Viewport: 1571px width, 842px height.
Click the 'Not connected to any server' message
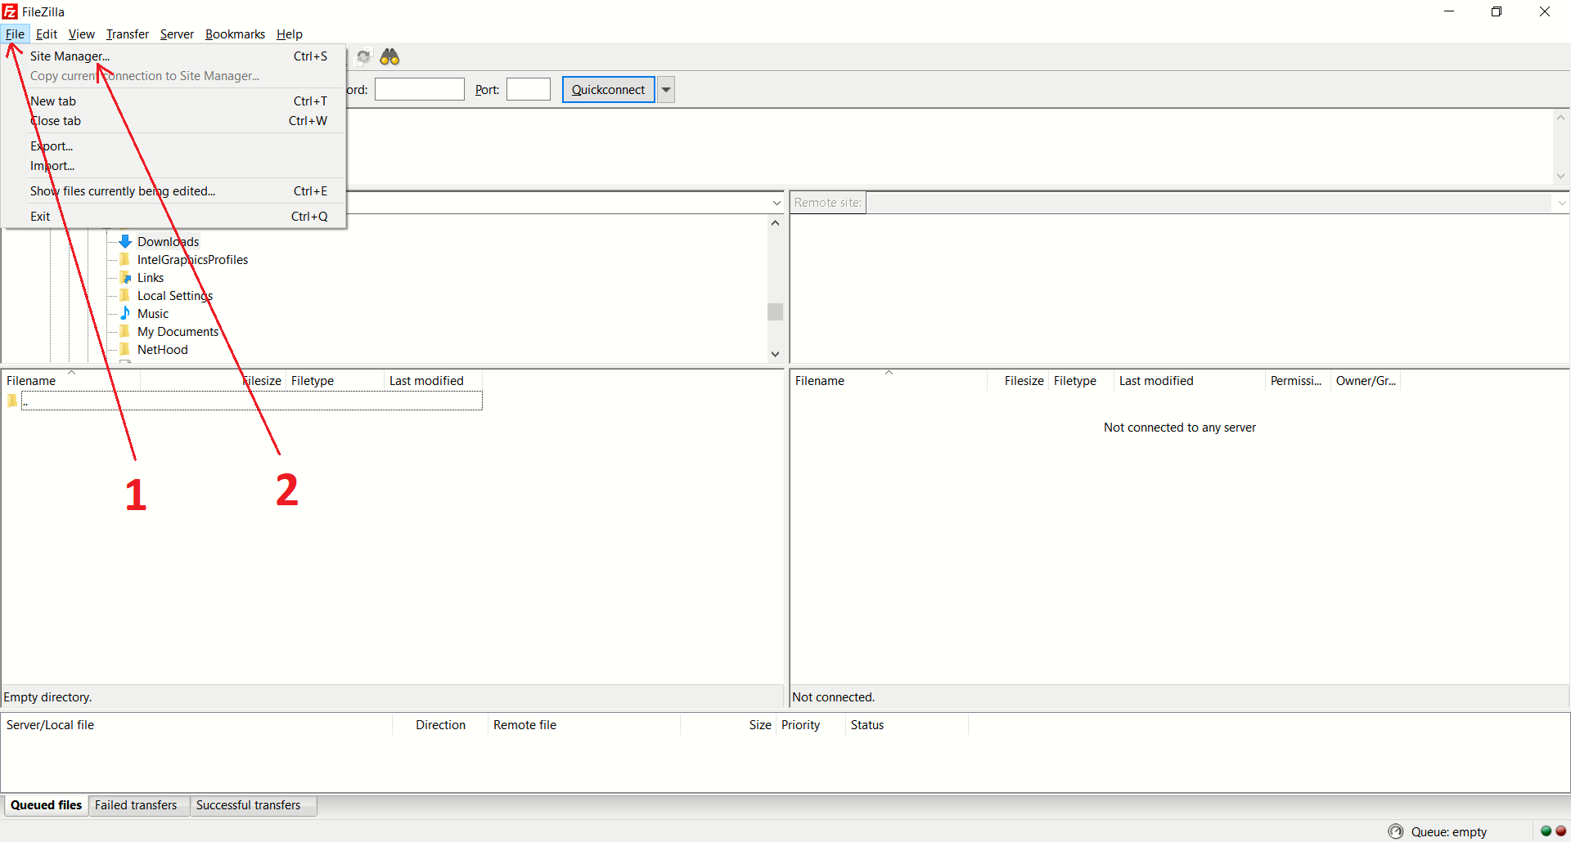point(1179,428)
